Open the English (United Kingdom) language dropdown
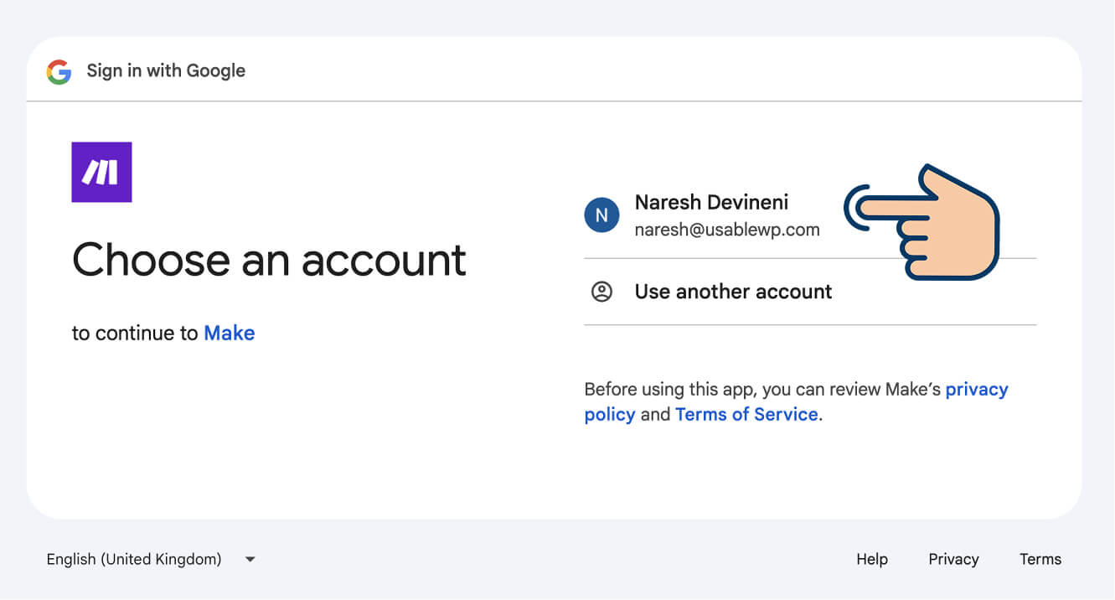Viewport: 1115px width, 600px height. pyautogui.click(x=151, y=559)
